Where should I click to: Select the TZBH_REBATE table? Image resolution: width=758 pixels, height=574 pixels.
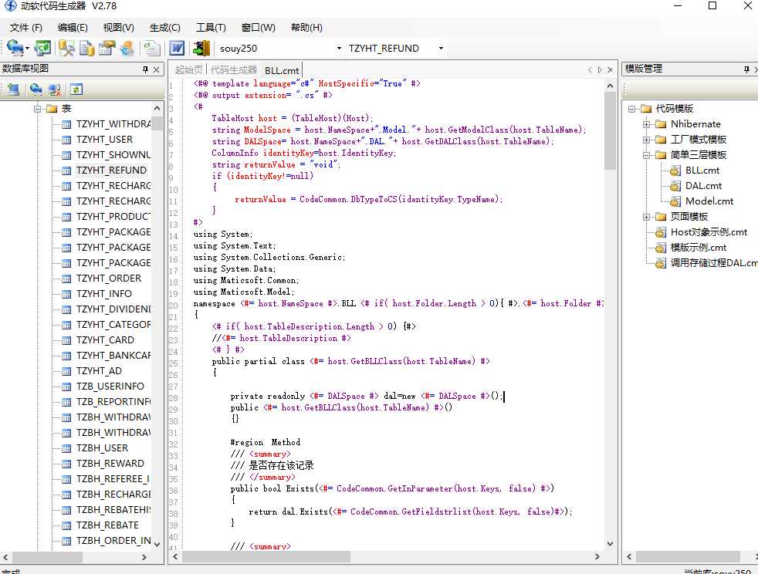coord(107,525)
